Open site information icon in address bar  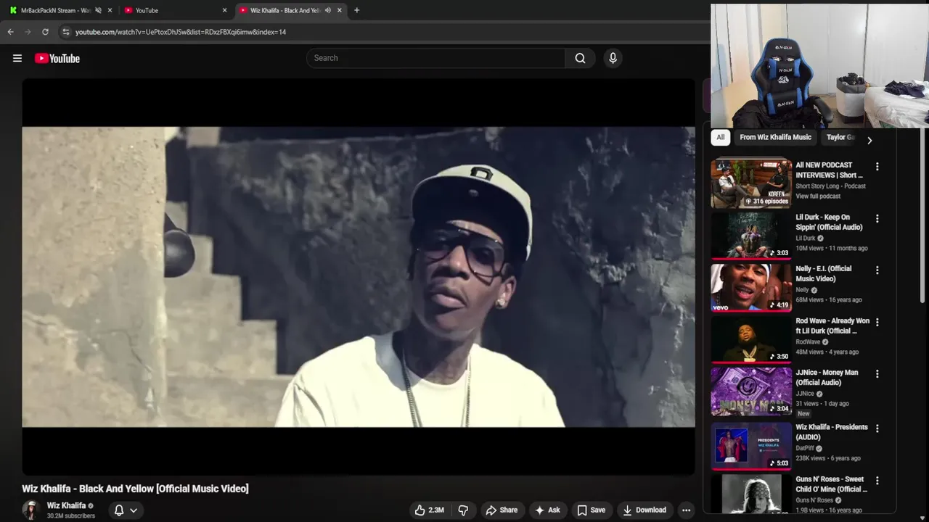[x=65, y=32]
